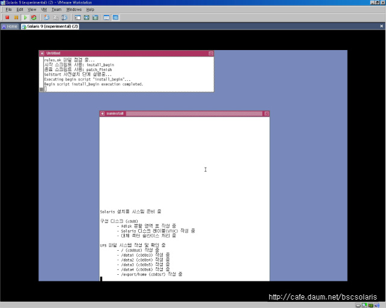Open the View menu
Viewport: 386px width, 308px height.
click(32, 10)
